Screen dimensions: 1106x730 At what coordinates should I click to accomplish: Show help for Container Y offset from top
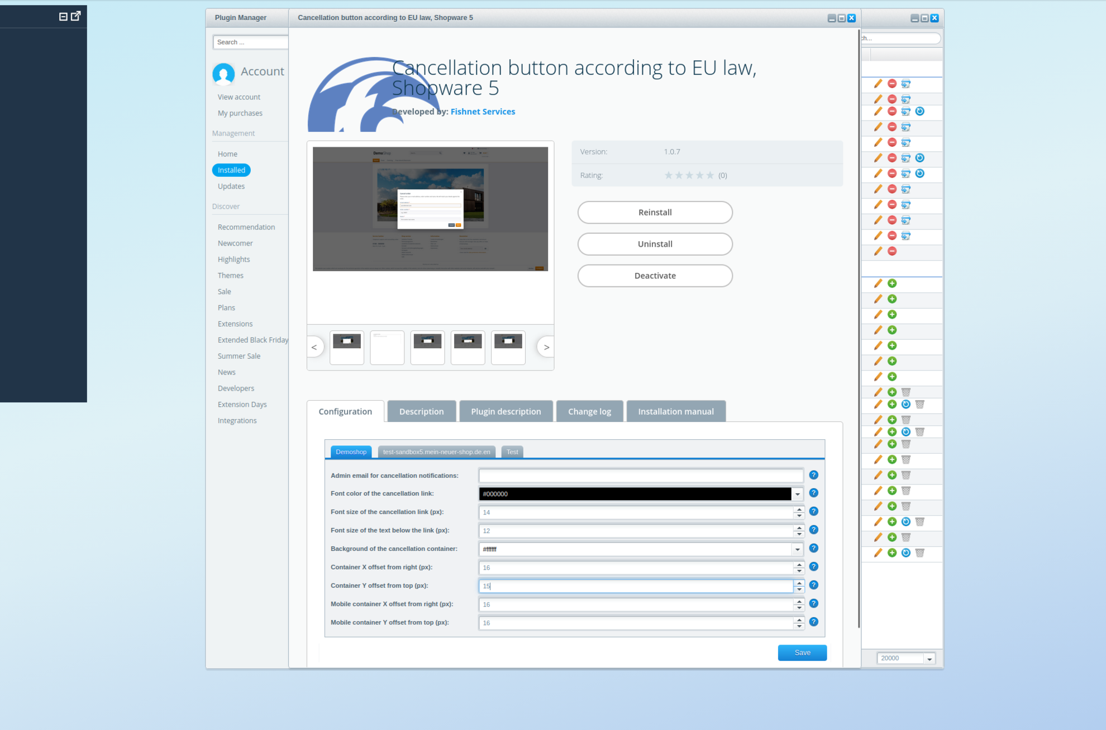pyautogui.click(x=813, y=585)
